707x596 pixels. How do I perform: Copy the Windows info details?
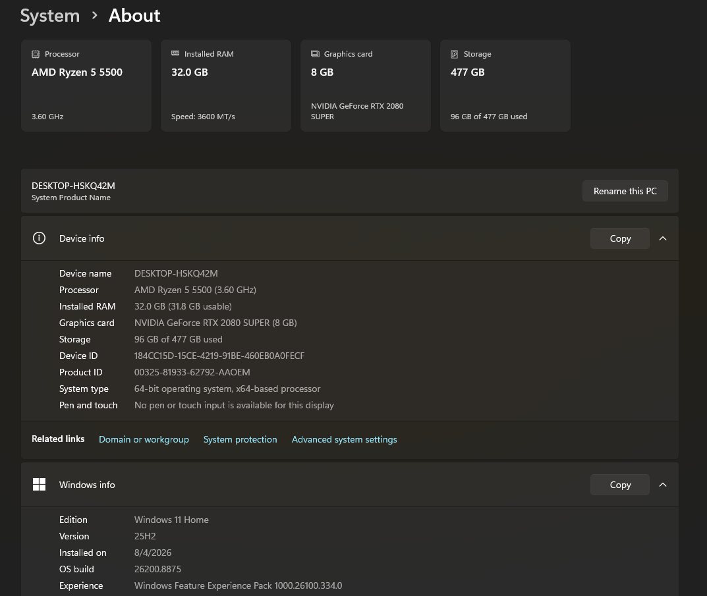(x=620, y=485)
